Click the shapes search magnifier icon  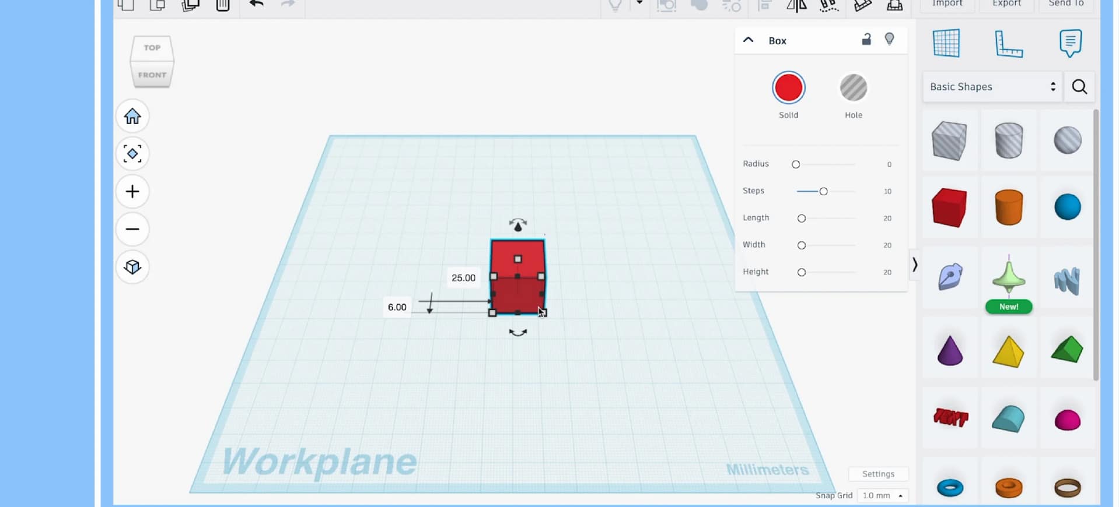coord(1079,87)
